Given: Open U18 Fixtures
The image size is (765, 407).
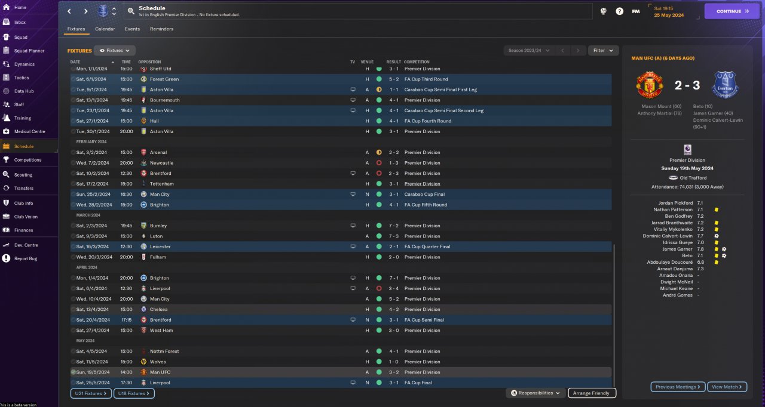Looking at the screenshot, I should 134,393.
